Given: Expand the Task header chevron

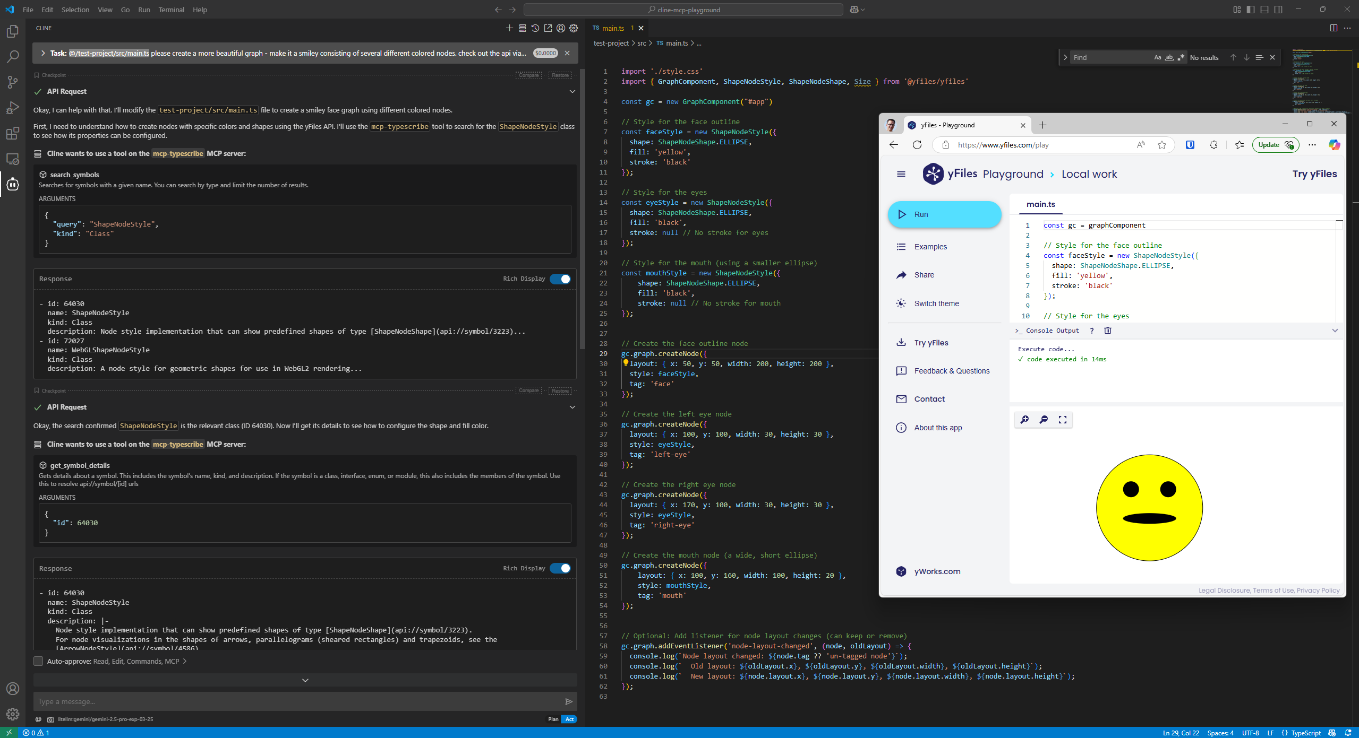Looking at the screenshot, I should pyautogui.click(x=43, y=53).
